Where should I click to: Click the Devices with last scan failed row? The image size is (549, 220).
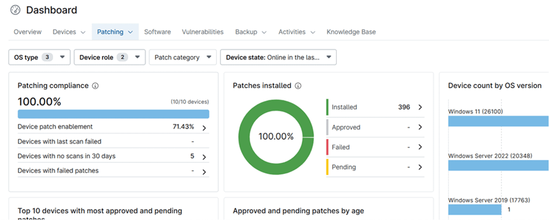(113, 141)
